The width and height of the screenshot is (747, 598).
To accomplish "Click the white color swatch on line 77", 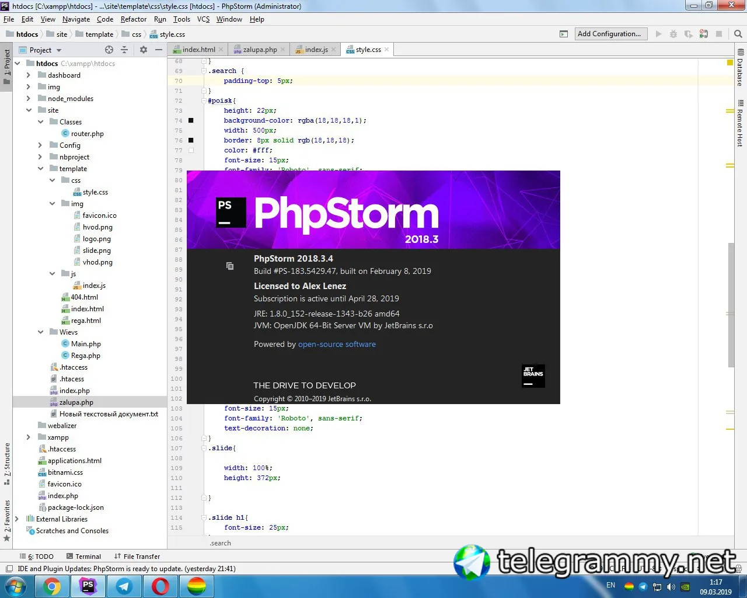I will click(x=191, y=150).
